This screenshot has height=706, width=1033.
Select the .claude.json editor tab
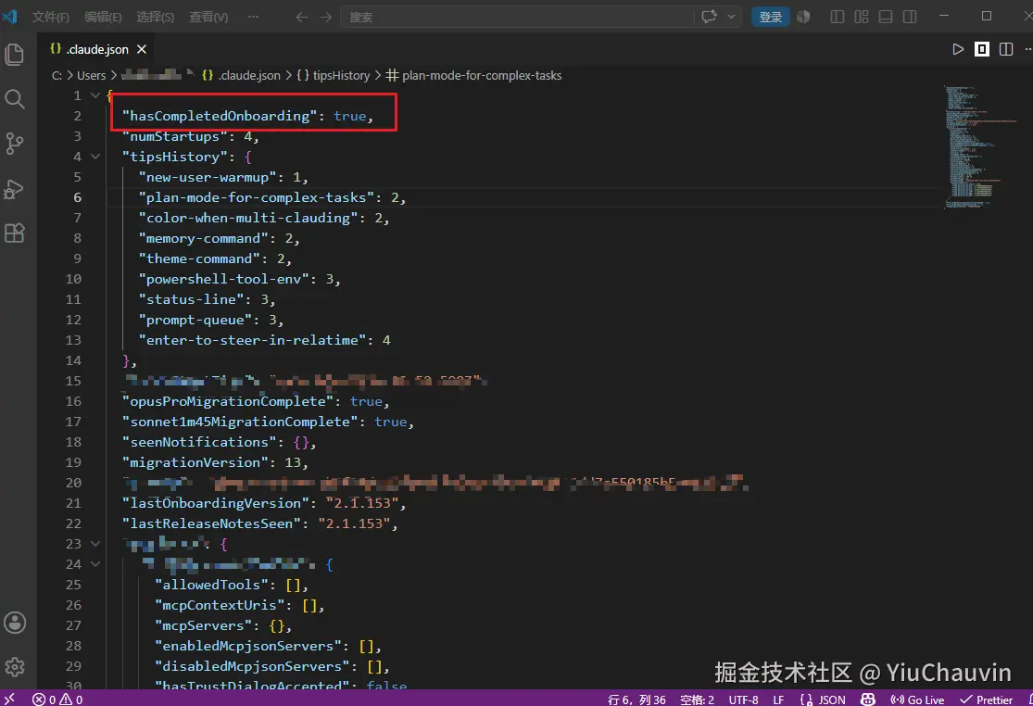tap(97, 49)
